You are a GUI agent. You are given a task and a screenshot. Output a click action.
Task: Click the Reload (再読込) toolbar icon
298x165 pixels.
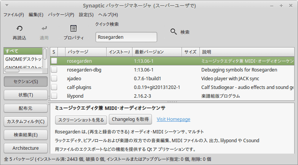point(19,29)
